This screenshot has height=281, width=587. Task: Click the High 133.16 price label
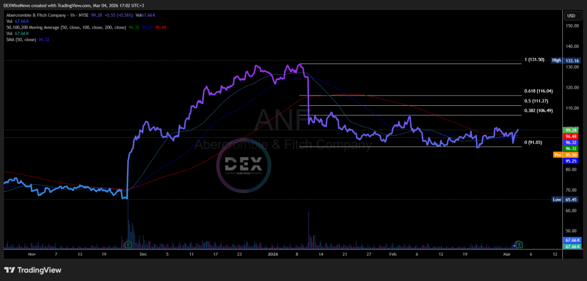click(x=566, y=60)
